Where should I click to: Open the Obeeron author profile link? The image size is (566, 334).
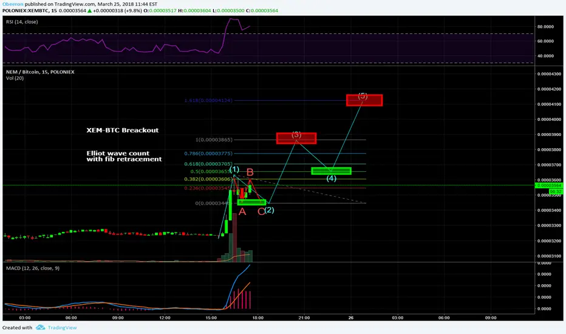[x=13, y=4]
